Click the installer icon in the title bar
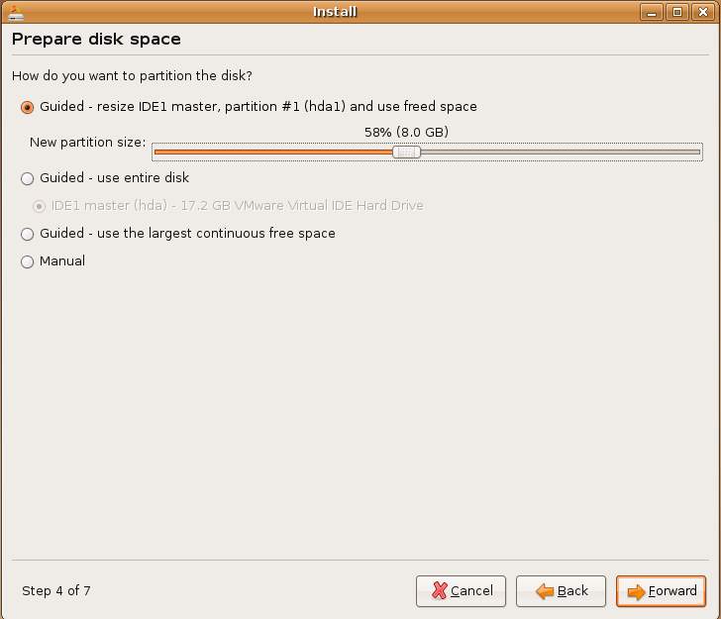 click(x=14, y=12)
